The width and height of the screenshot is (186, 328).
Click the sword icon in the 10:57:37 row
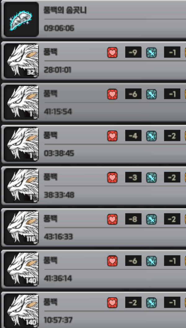(151, 303)
